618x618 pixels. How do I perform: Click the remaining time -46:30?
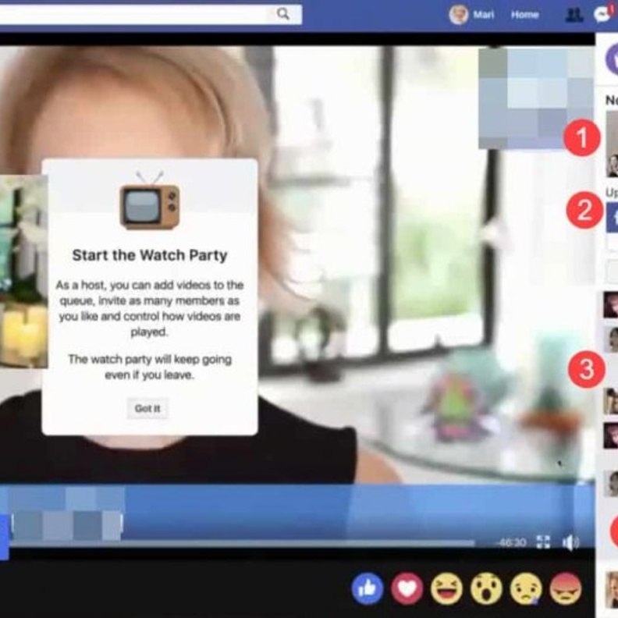coord(512,543)
